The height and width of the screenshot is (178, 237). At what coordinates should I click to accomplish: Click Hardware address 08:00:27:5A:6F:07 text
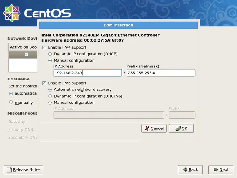click(x=83, y=40)
